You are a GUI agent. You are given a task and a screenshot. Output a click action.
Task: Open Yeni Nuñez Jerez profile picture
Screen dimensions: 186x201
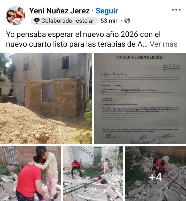click(16, 15)
